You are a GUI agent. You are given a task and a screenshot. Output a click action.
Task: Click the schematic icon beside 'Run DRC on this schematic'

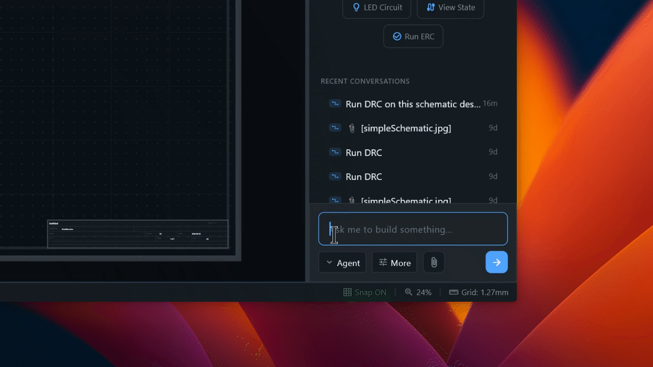(x=335, y=103)
